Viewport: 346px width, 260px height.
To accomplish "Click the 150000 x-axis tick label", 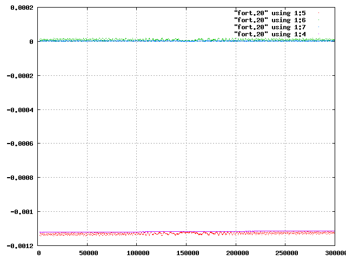I will click(x=188, y=253).
